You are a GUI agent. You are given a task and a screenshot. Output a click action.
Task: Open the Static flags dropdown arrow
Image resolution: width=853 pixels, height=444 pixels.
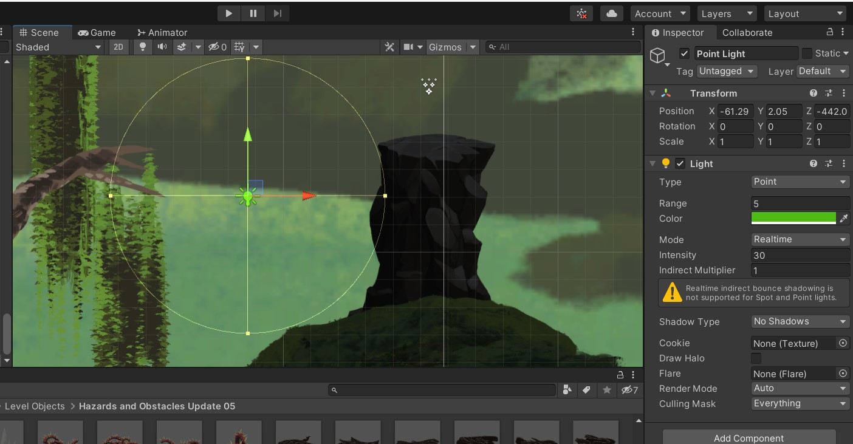845,53
